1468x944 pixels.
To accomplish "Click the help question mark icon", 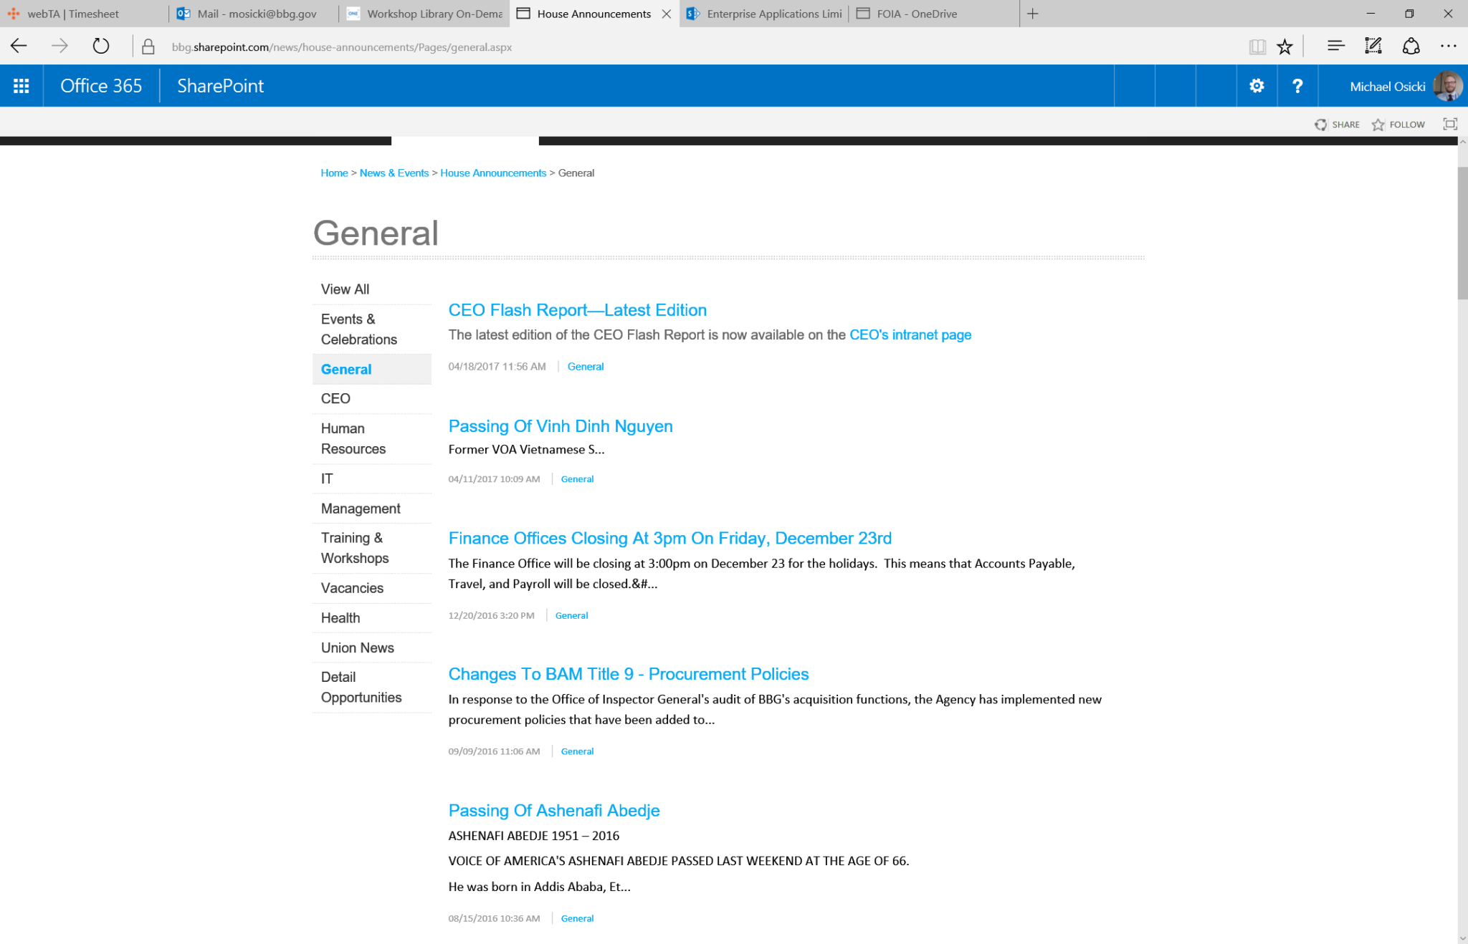I will (x=1297, y=86).
